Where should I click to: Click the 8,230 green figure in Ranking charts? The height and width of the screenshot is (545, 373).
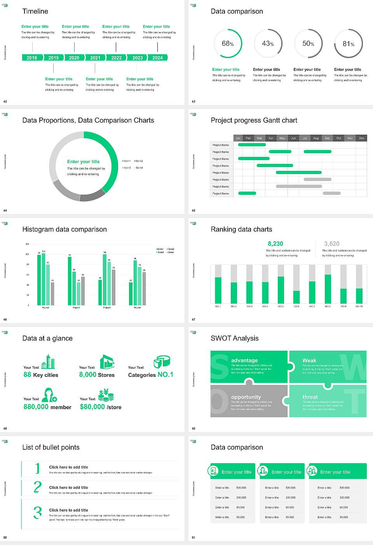[x=275, y=244]
